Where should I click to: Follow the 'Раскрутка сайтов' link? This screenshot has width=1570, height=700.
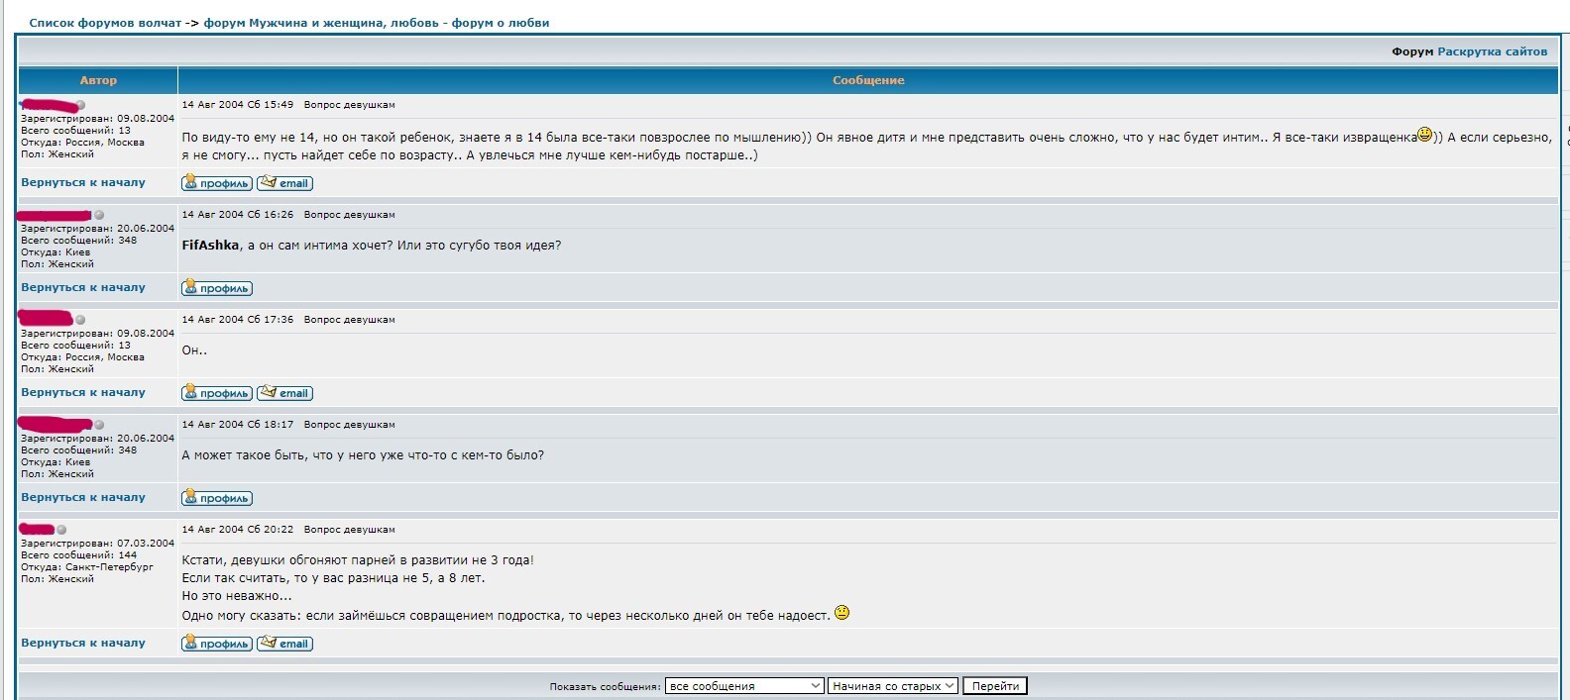(x=1493, y=51)
